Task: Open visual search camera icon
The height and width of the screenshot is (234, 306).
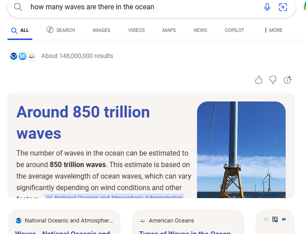Action: (x=283, y=7)
